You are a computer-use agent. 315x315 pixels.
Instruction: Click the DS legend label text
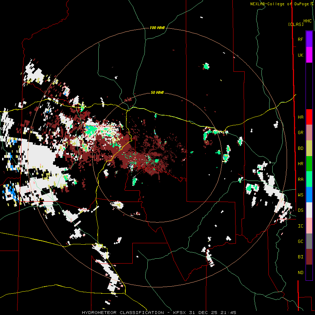pos(300,210)
